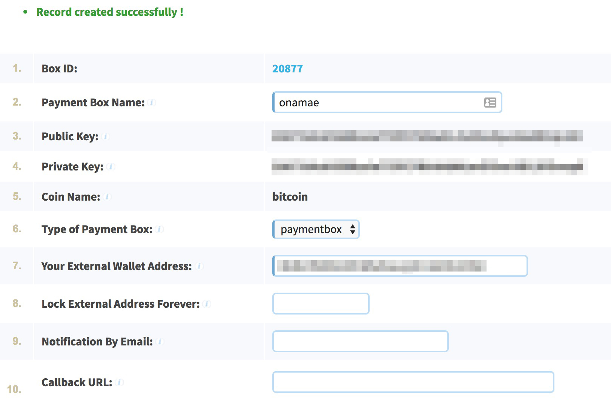Click info icon next to Private Key

click(x=111, y=167)
